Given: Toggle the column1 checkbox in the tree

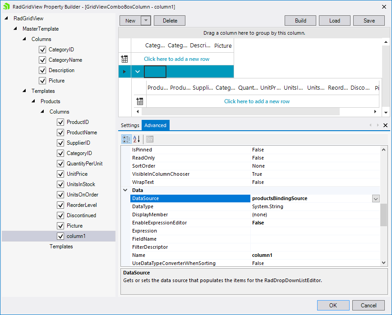Looking at the screenshot, I should [x=60, y=236].
